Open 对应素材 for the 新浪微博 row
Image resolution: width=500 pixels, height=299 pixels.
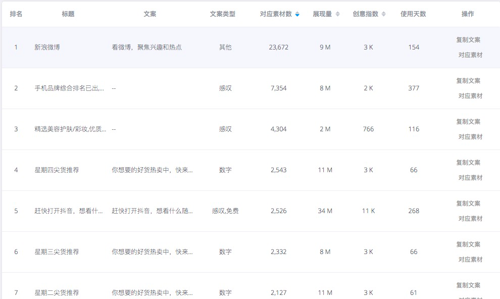[470, 55]
